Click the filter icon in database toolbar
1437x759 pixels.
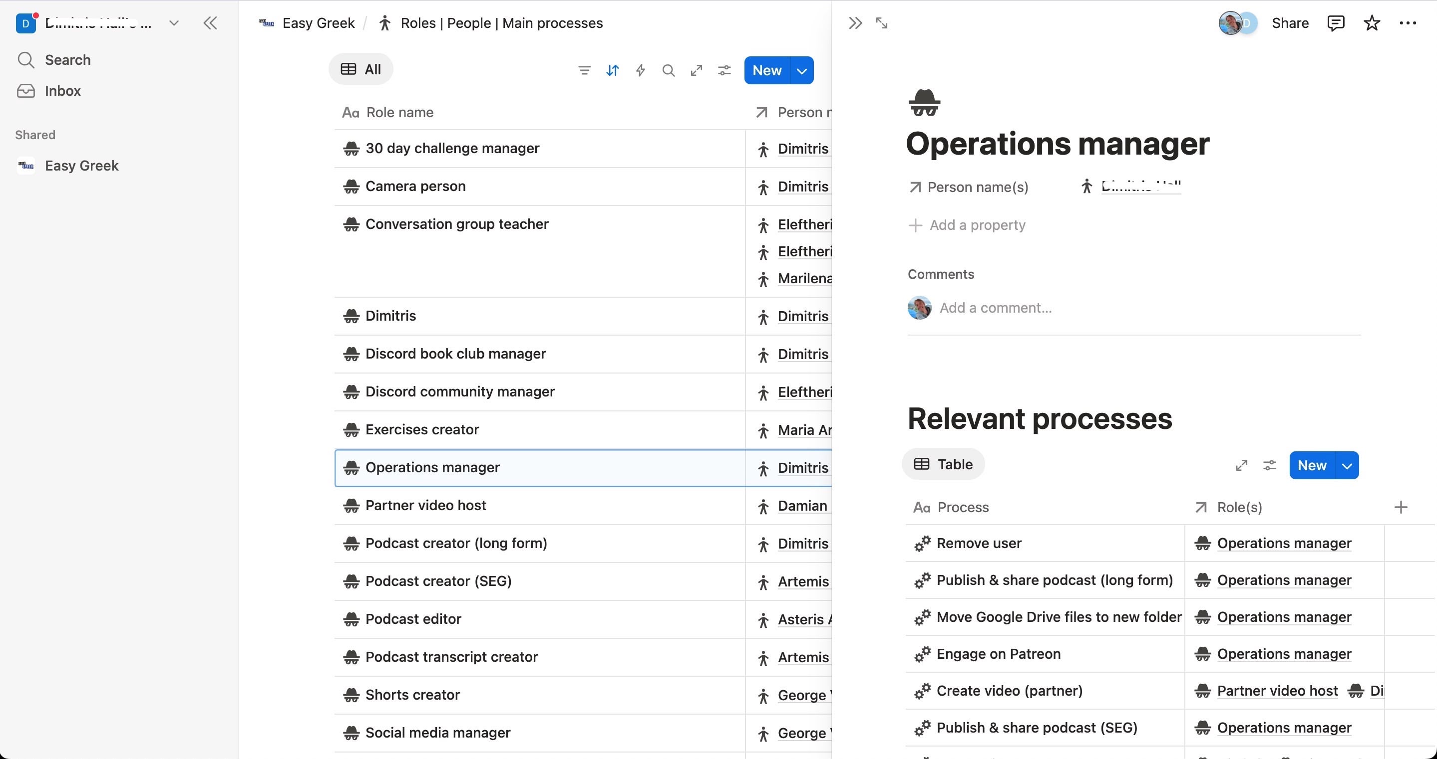coord(584,70)
